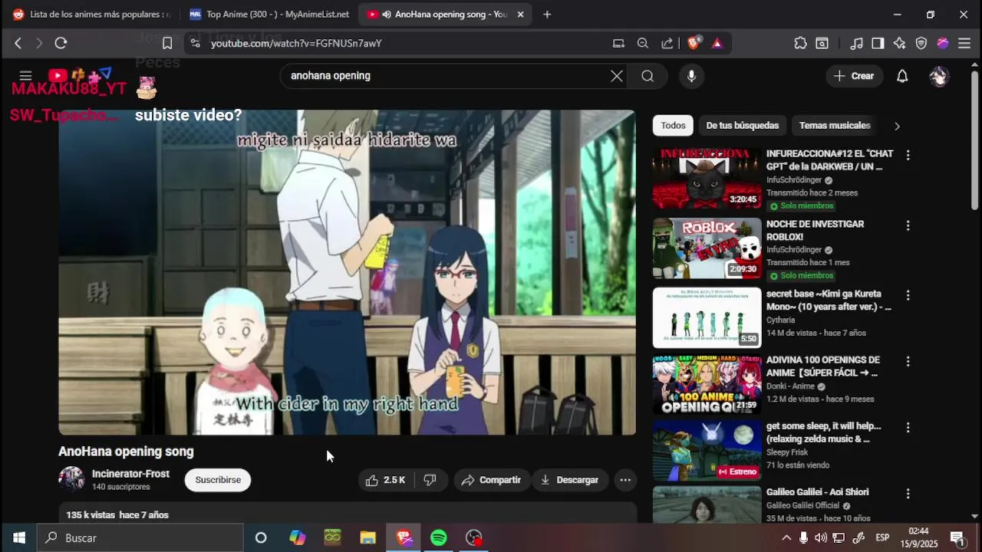This screenshot has width=982, height=552.
Task: Open volume control in system tray
Action: click(821, 538)
